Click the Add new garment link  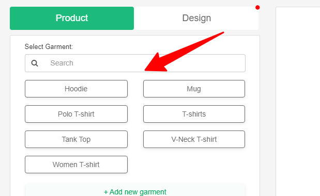tap(135, 192)
